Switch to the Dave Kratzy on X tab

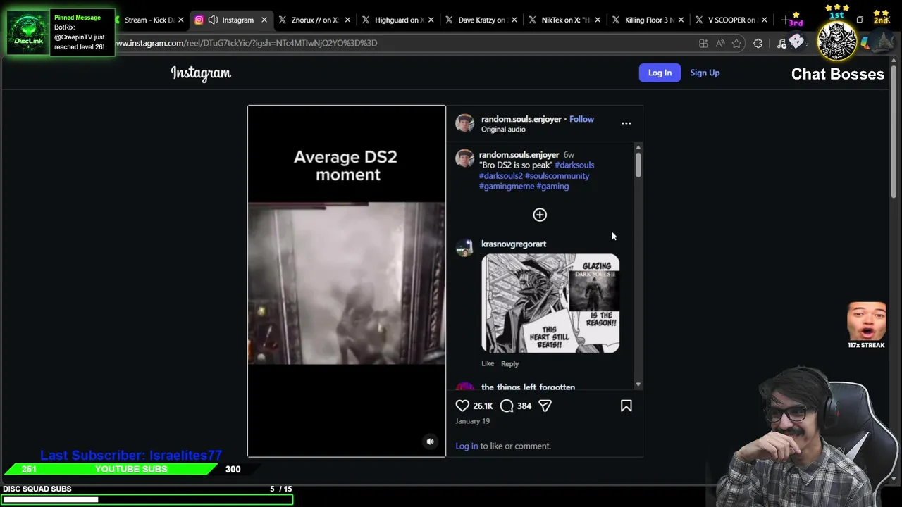[x=481, y=20]
